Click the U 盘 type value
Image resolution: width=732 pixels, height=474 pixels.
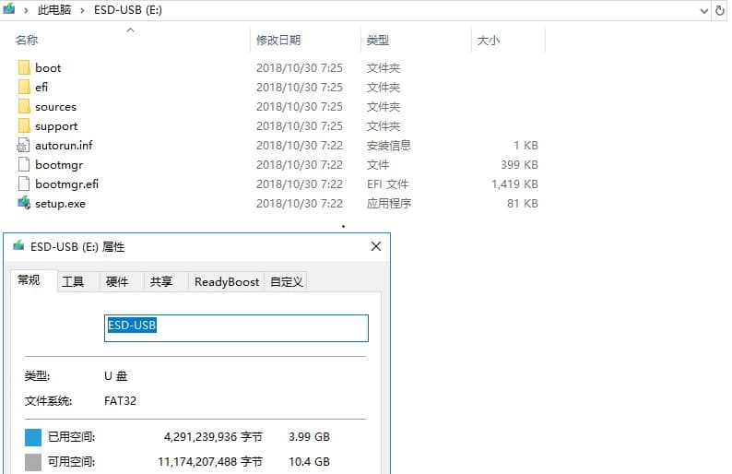116,376
